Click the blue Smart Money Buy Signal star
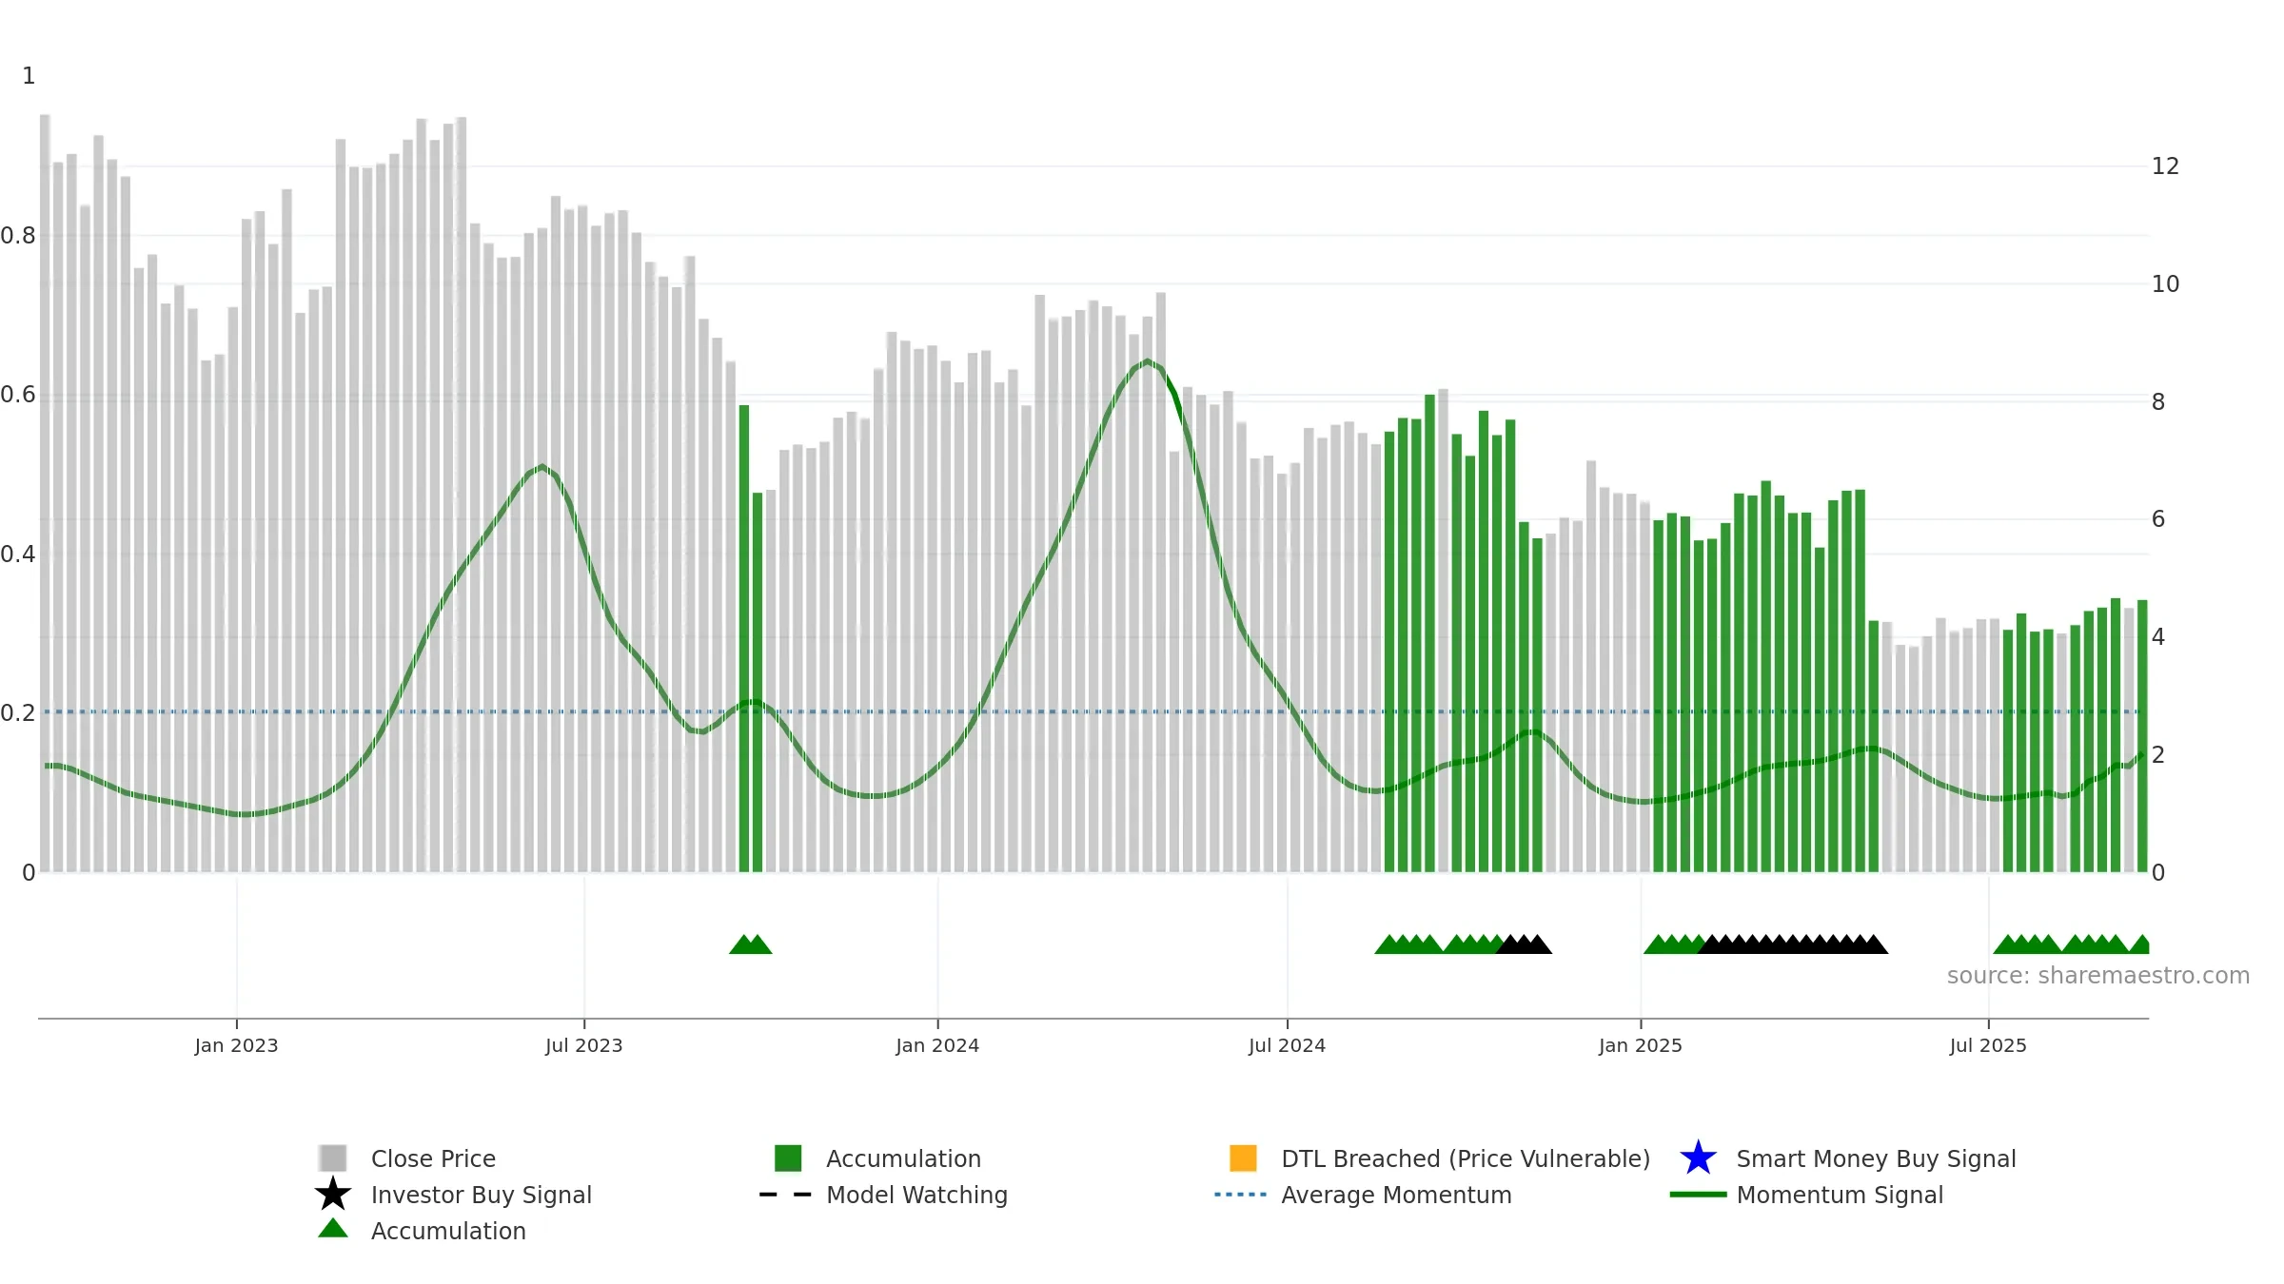Screen dimensions: 2284x1284 (1698, 1158)
